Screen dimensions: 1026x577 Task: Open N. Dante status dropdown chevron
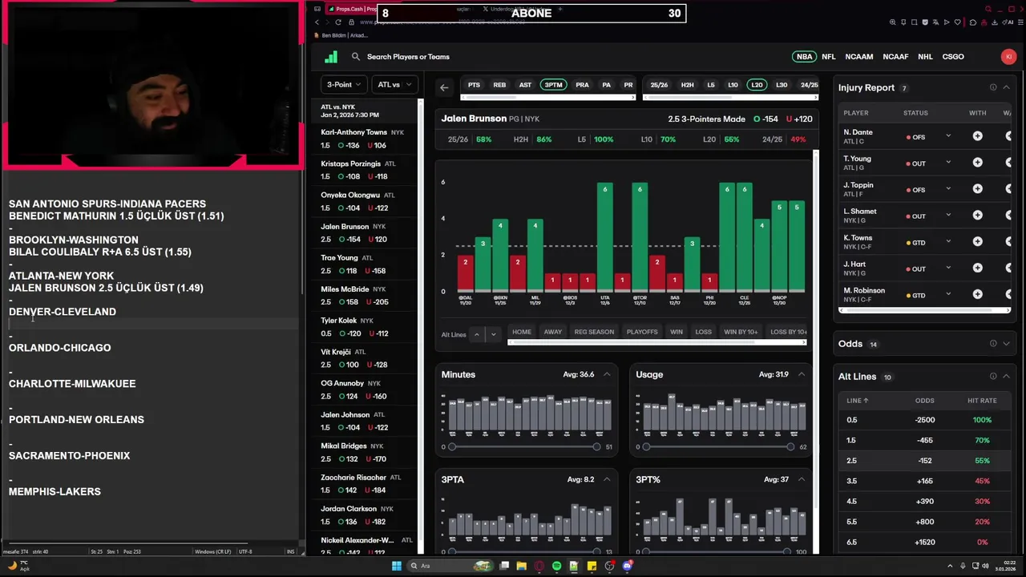tap(948, 136)
